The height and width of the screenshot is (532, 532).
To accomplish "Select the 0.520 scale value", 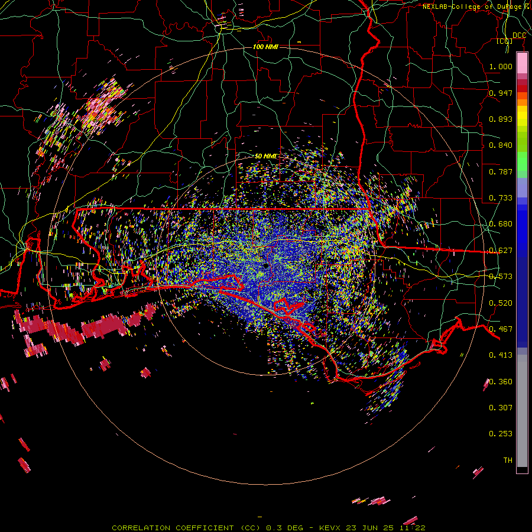I will pos(501,303).
